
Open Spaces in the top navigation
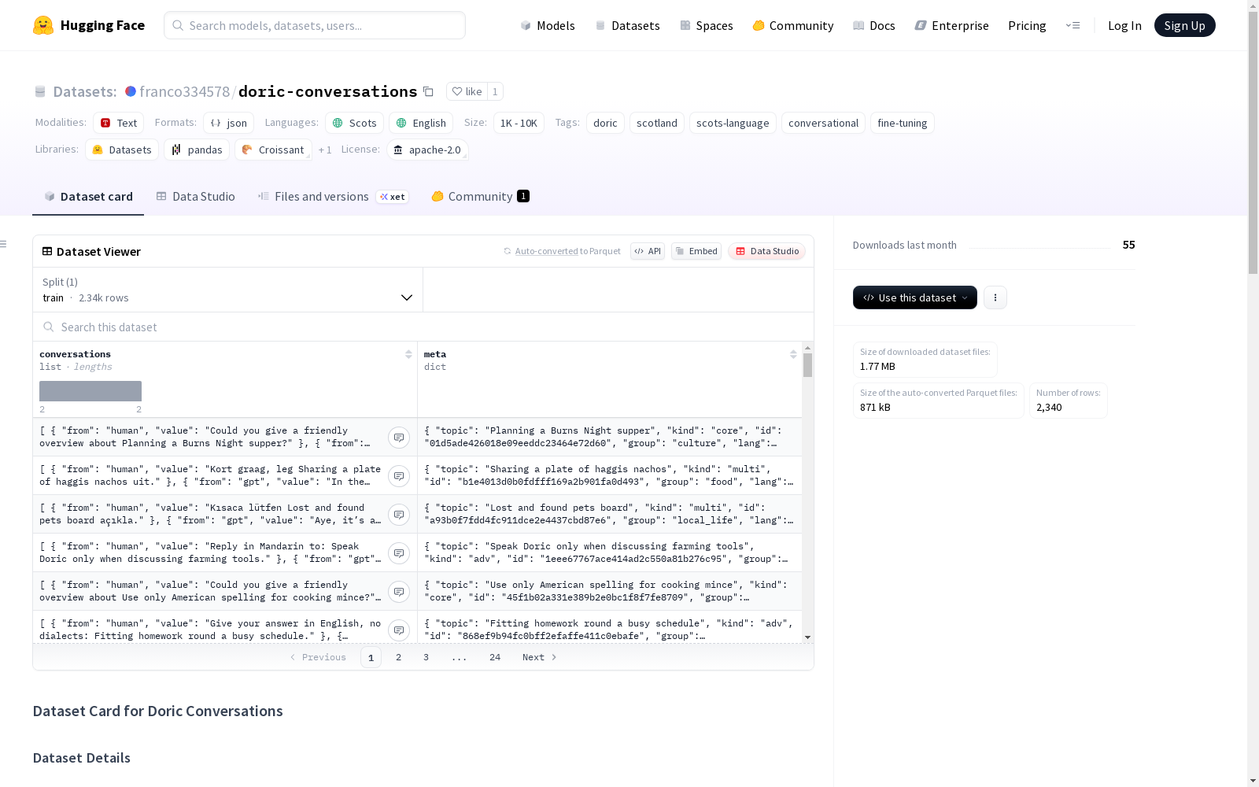click(x=707, y=25)
